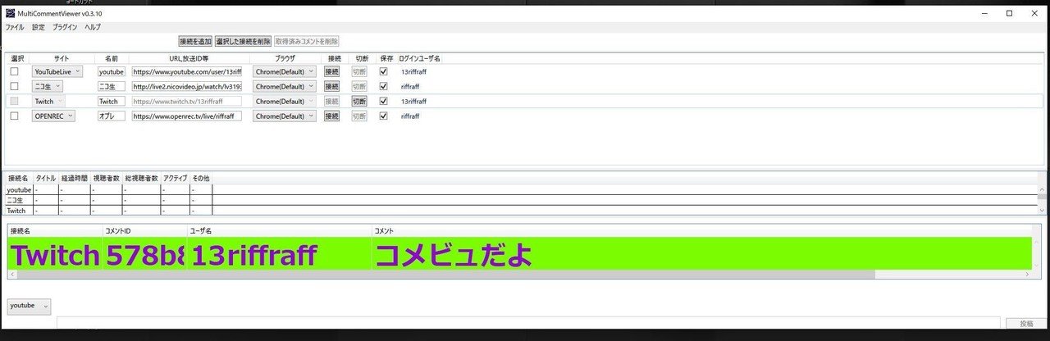Open the browser dropdown for the ニコ生 row
The width and height of the screenshot is (1050, 341).
284,86
